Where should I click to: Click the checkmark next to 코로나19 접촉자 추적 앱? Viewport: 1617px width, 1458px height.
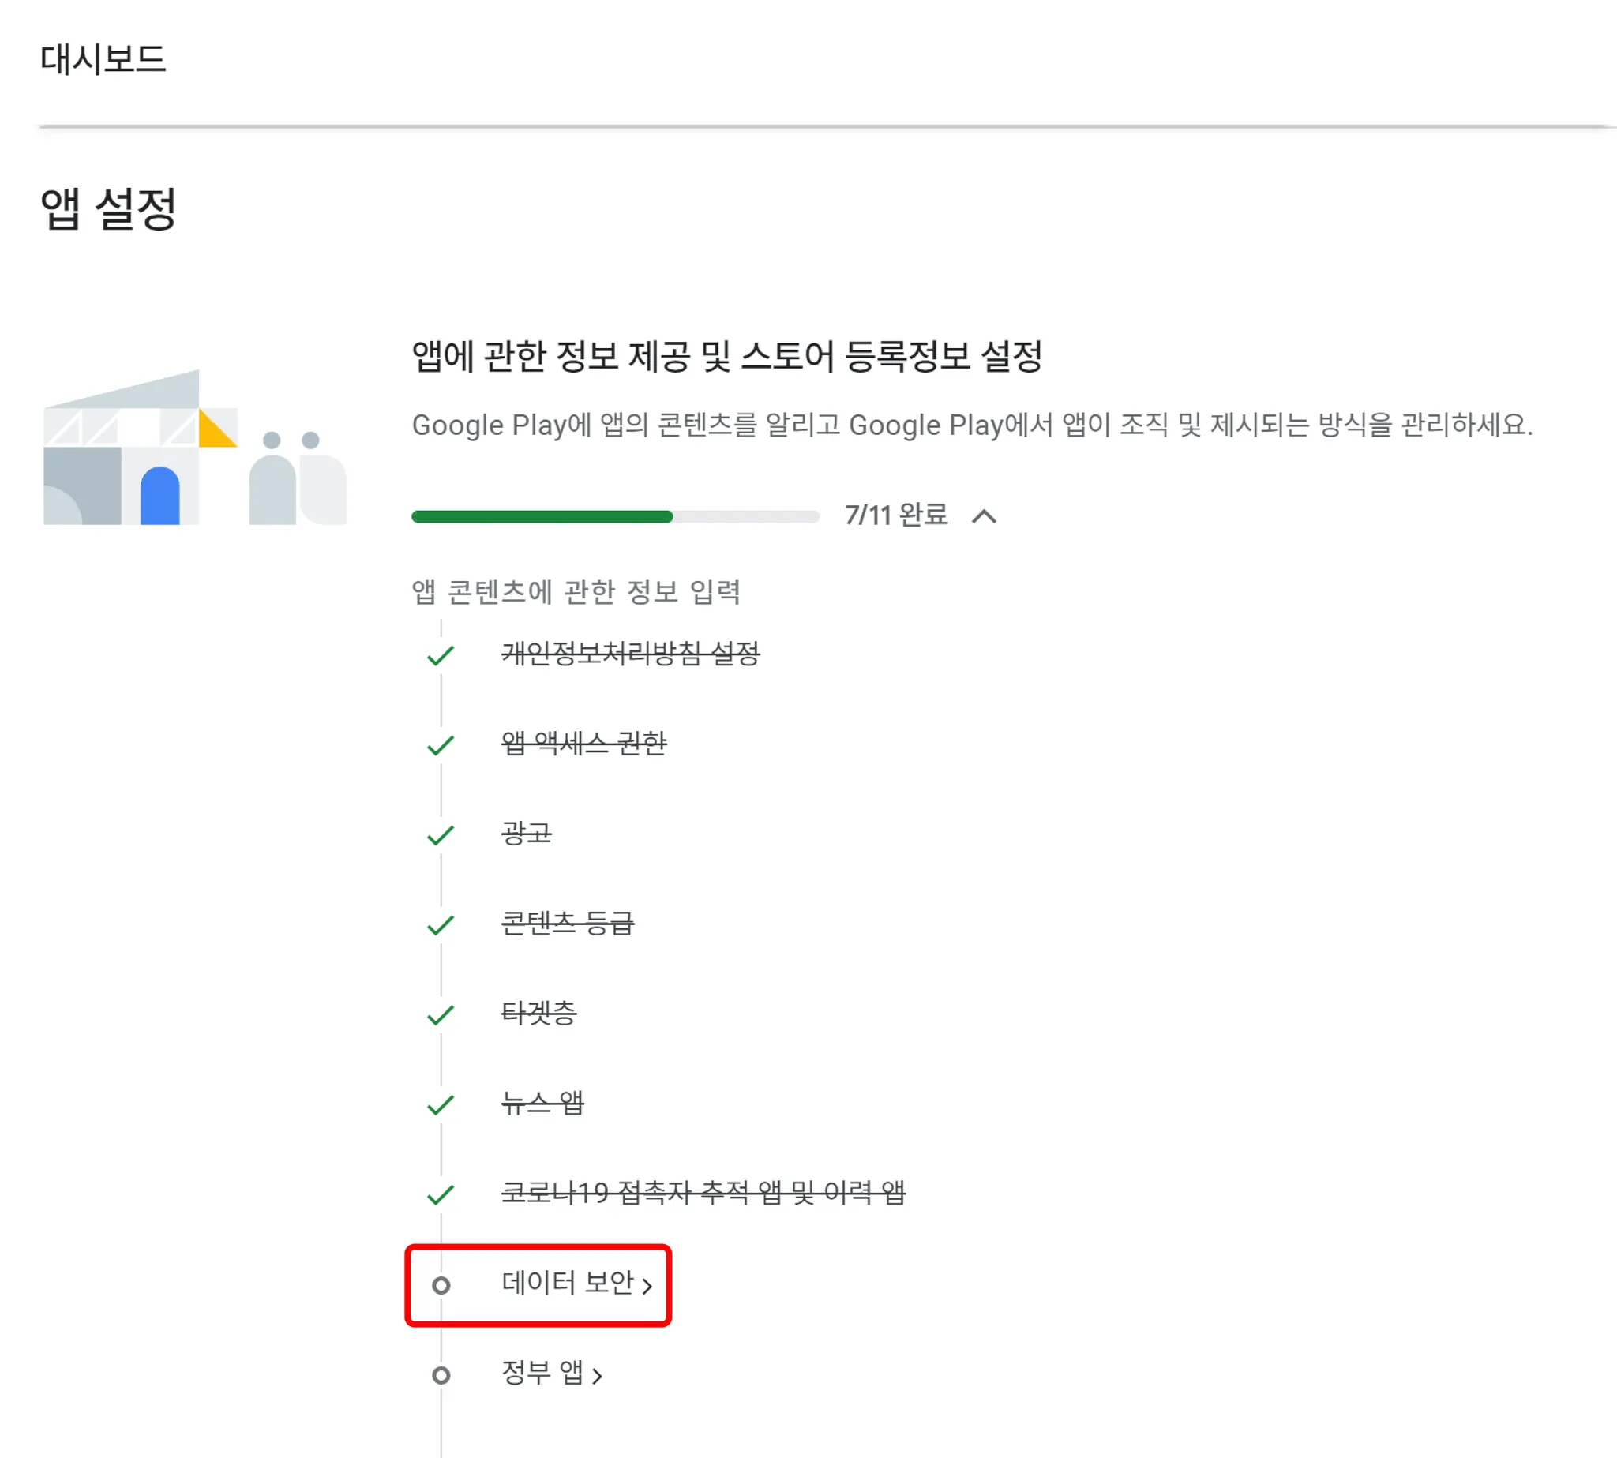(441, 1194)
